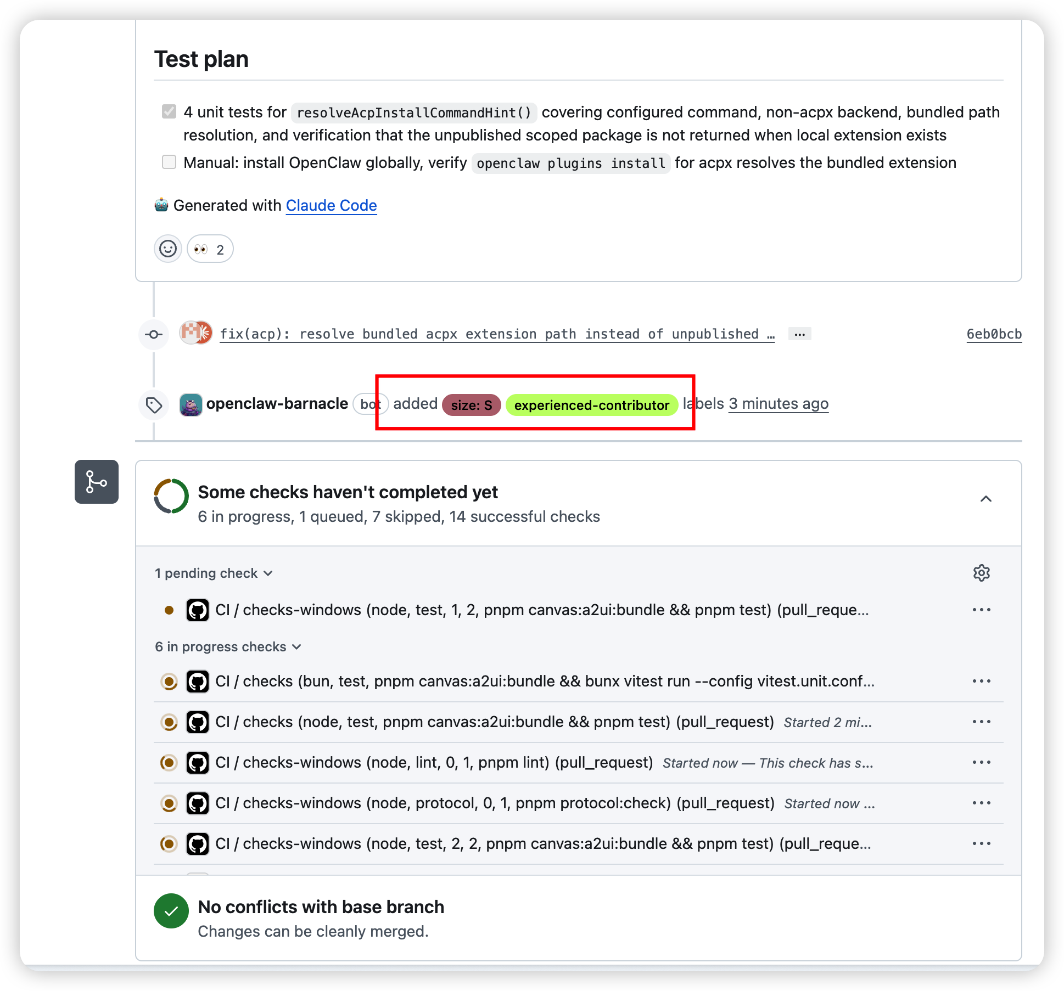Check the Manual install OpenClaw task

point(169,162)
